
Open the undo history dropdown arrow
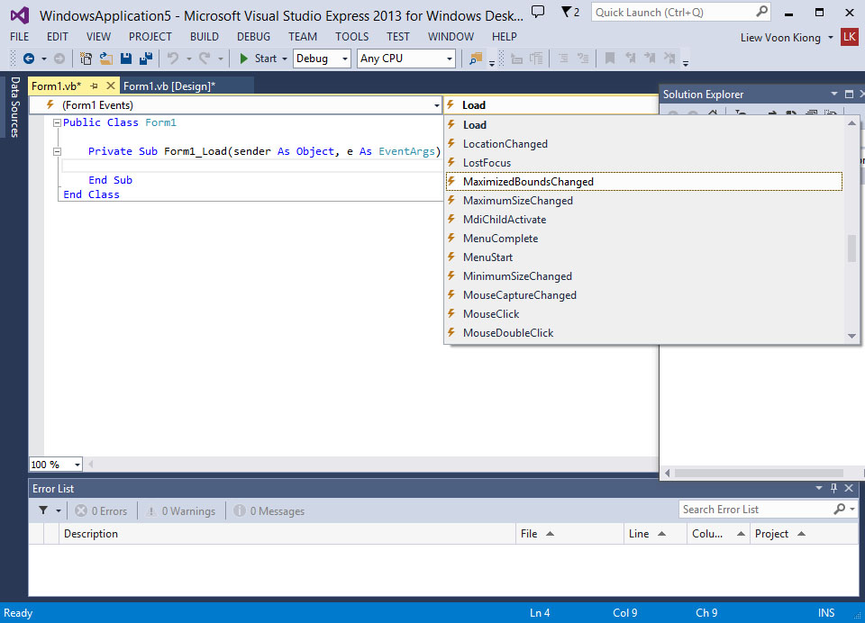(x=188, y=59)
